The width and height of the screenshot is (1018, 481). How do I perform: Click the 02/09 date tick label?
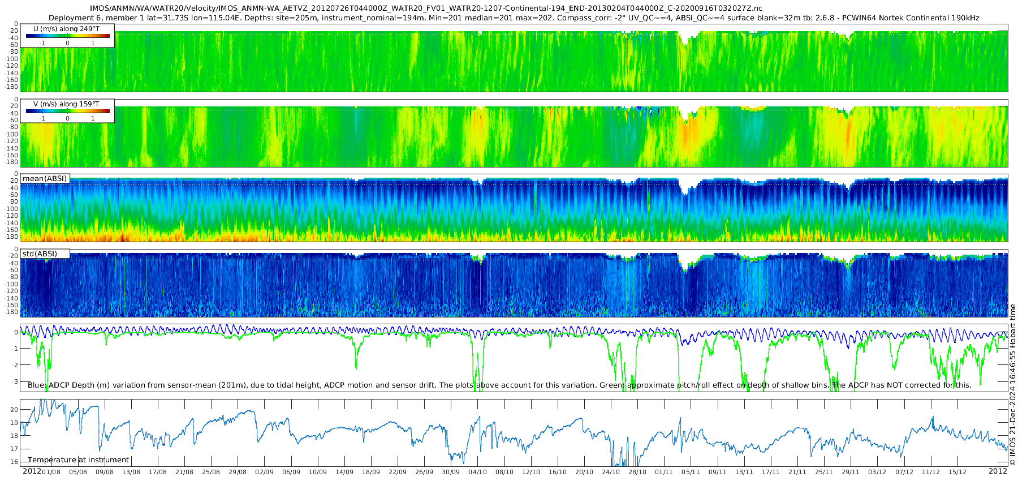(264, 472)
